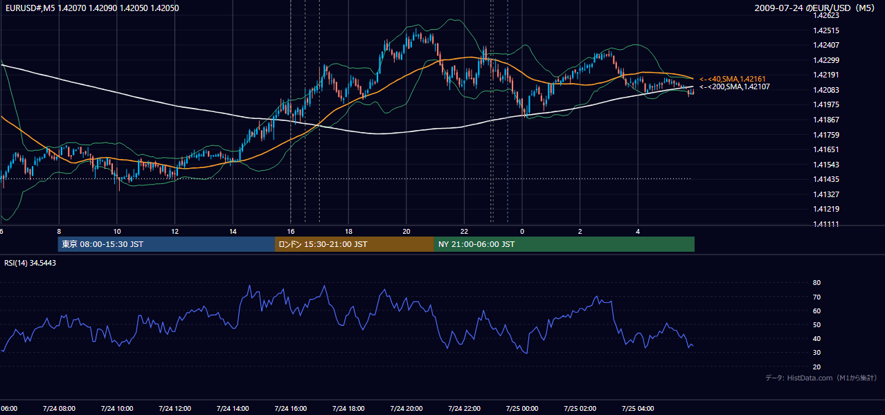This screenshot has height=415, width=885.
Task: Click the 7/25 04:00 time label
Action: pyautogui.click(x=638, y=409)
